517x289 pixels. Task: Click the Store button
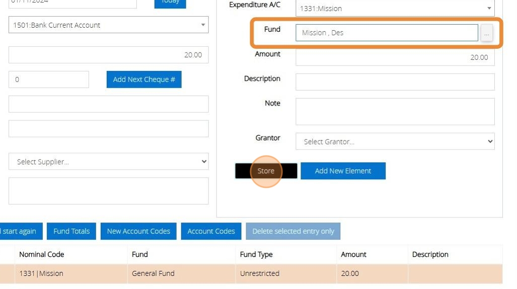click(x=266, y=171)
